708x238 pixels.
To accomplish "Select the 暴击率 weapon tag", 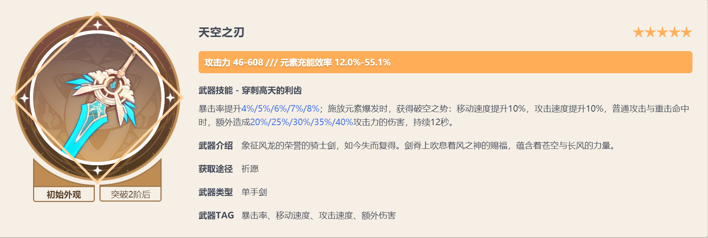I will click(x=254, y=215).
